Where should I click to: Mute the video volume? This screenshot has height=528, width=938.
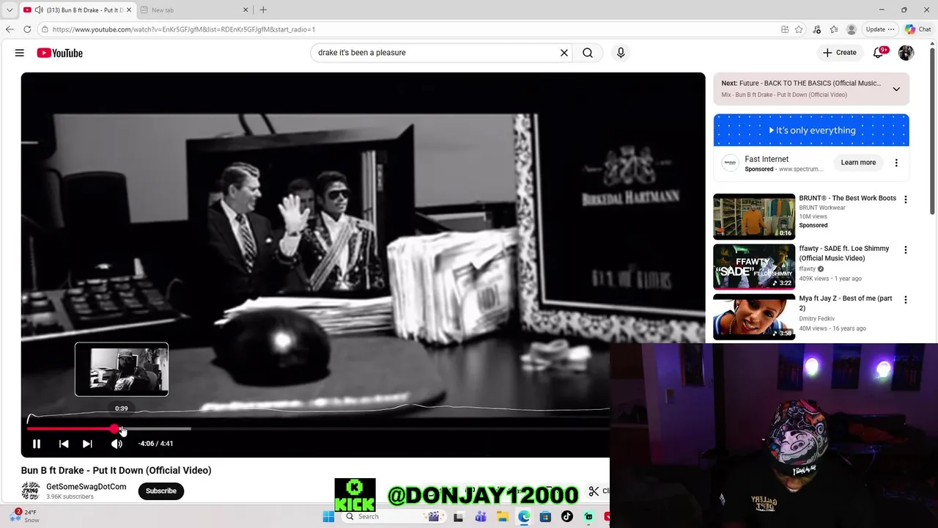pos(117,444)
